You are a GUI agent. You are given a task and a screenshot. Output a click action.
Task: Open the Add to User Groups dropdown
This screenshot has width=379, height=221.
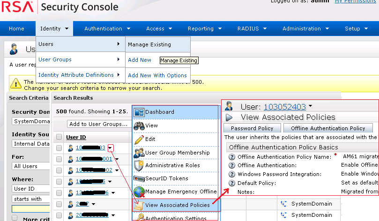98,124
